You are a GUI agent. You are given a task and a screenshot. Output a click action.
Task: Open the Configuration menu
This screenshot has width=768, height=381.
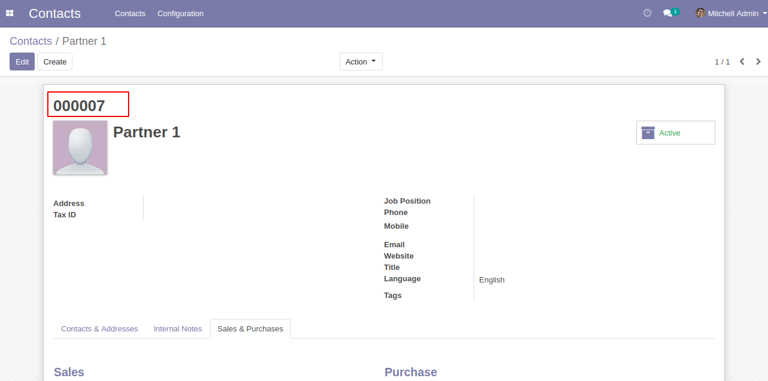click(181, 13)
